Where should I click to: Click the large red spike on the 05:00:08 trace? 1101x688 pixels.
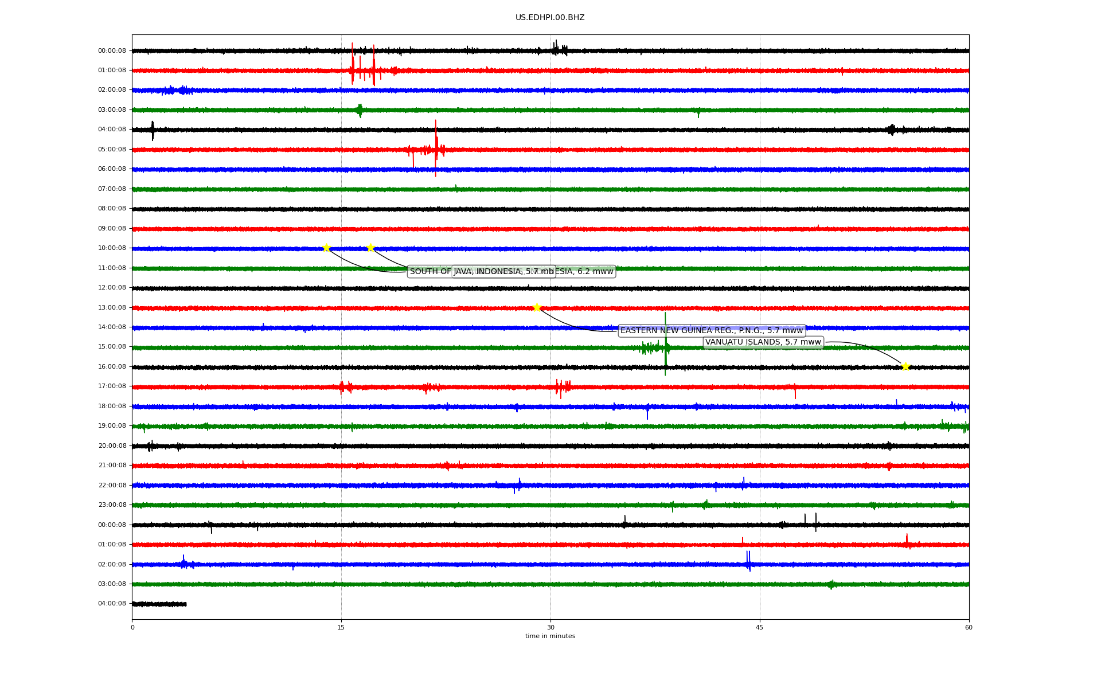point(436,148)
